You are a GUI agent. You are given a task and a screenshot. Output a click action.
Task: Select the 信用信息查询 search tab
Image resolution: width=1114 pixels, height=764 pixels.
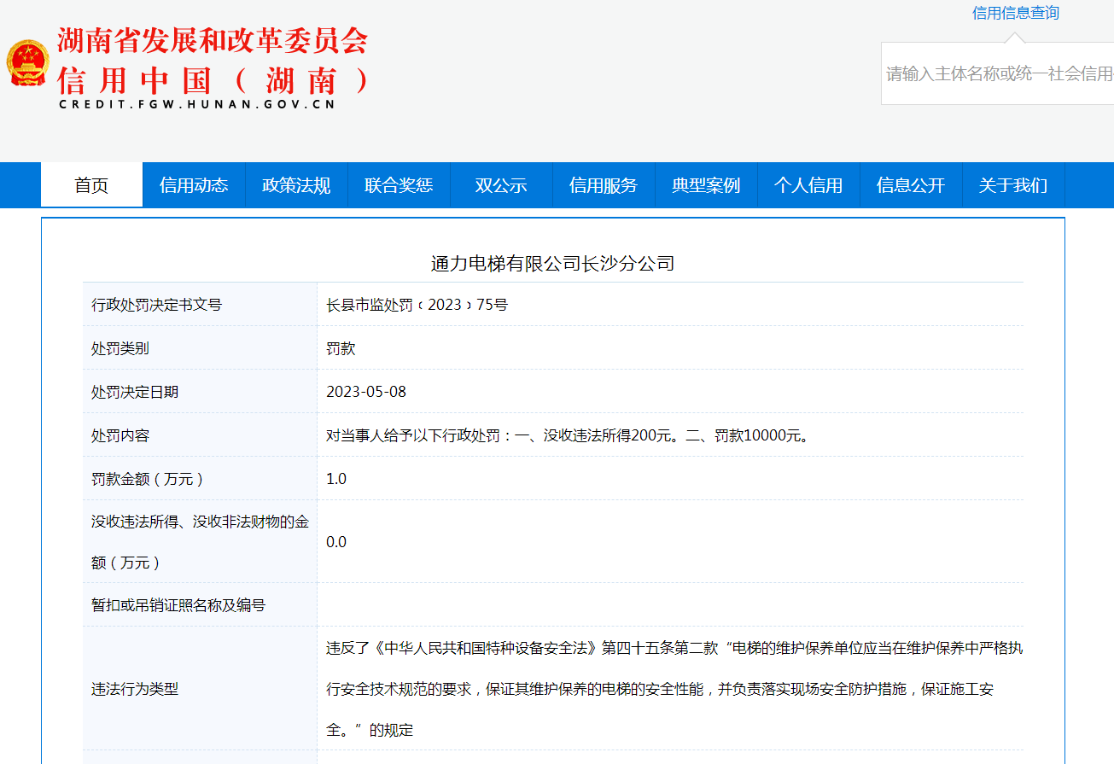point(1015,13)
